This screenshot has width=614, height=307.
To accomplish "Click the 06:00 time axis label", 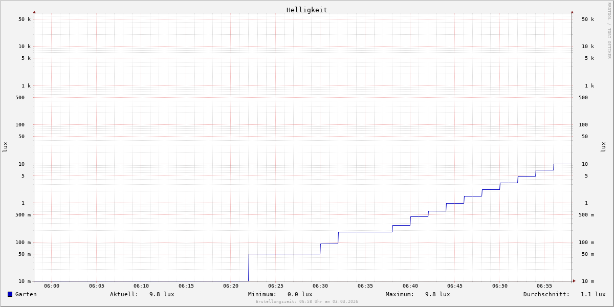I will point(52,286).
